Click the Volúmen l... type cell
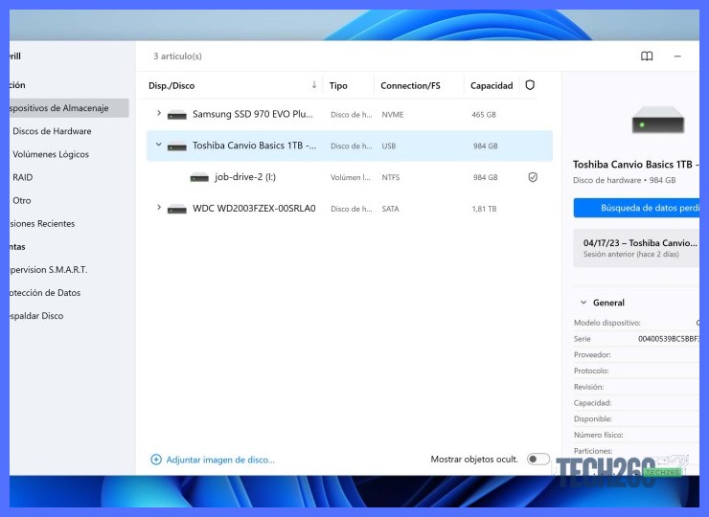709x517 pixels. (351, 177)
